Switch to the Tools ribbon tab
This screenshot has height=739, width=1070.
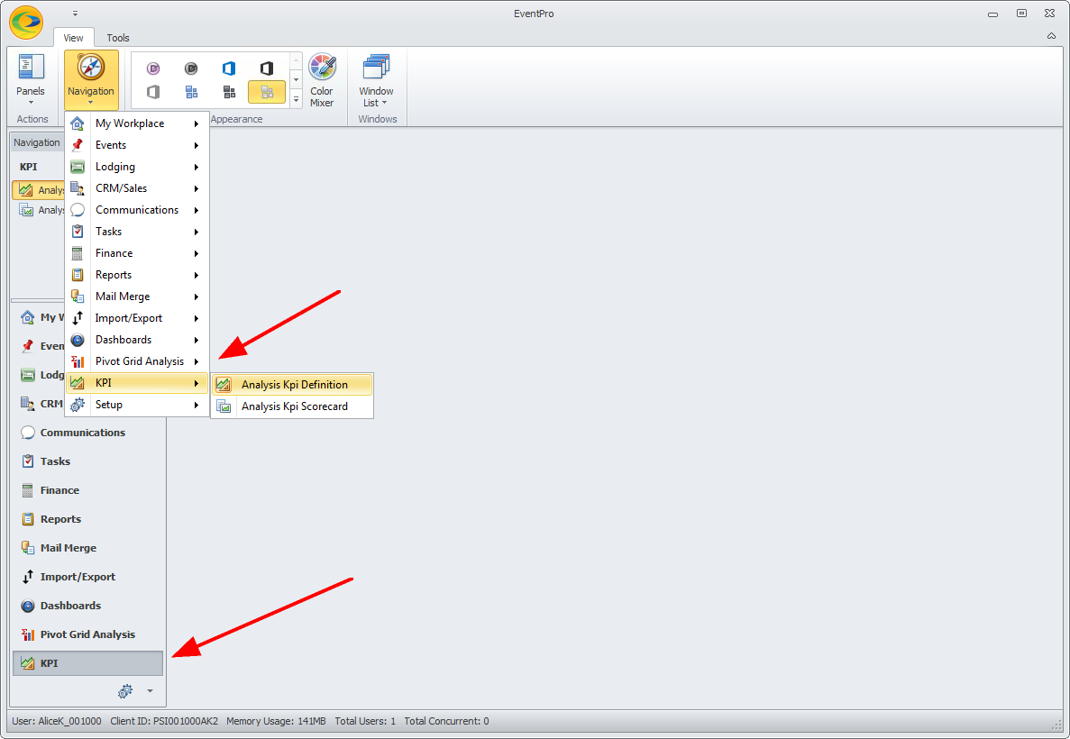tap(118, 38)
